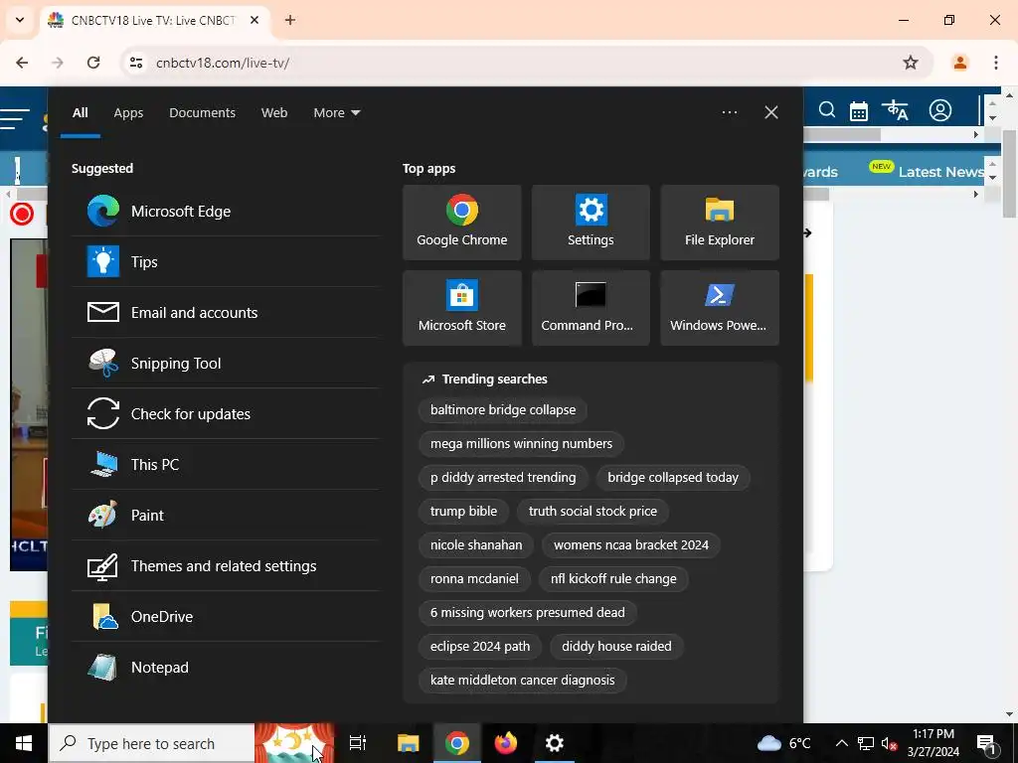1018x763 pixels.
Task: Open the weather widget showing 6°C
Action: (x=784, y=743)
